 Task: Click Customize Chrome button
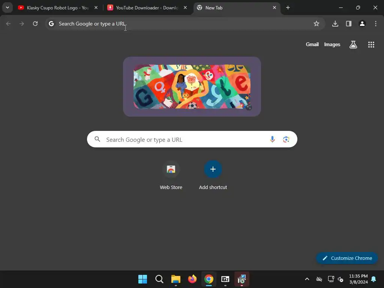pyautogui.click(x=347, y=258)
